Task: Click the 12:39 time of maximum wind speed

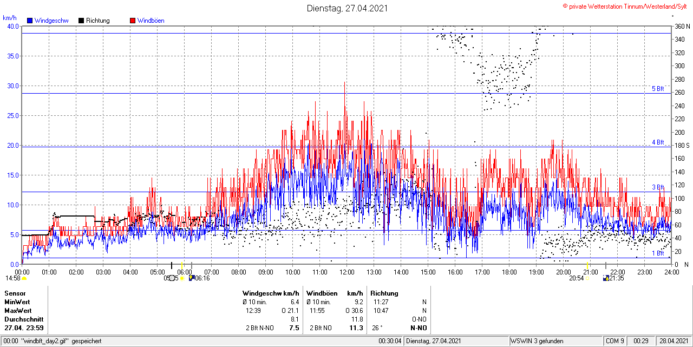Action: click(253, 311)
